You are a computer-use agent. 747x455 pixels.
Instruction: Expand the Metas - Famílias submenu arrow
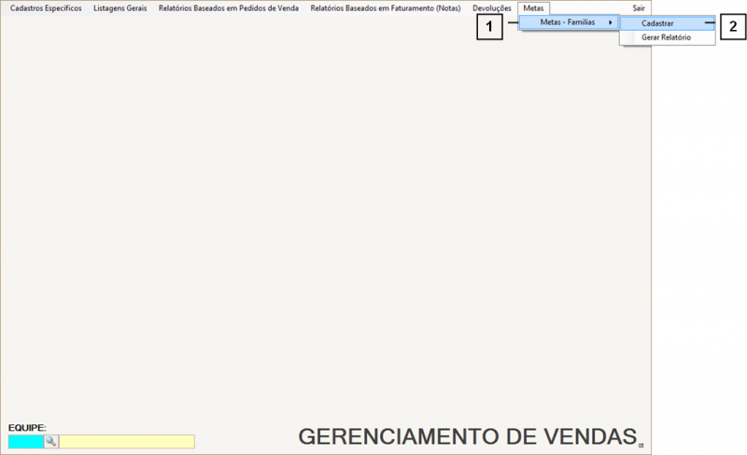pos(611,22)
